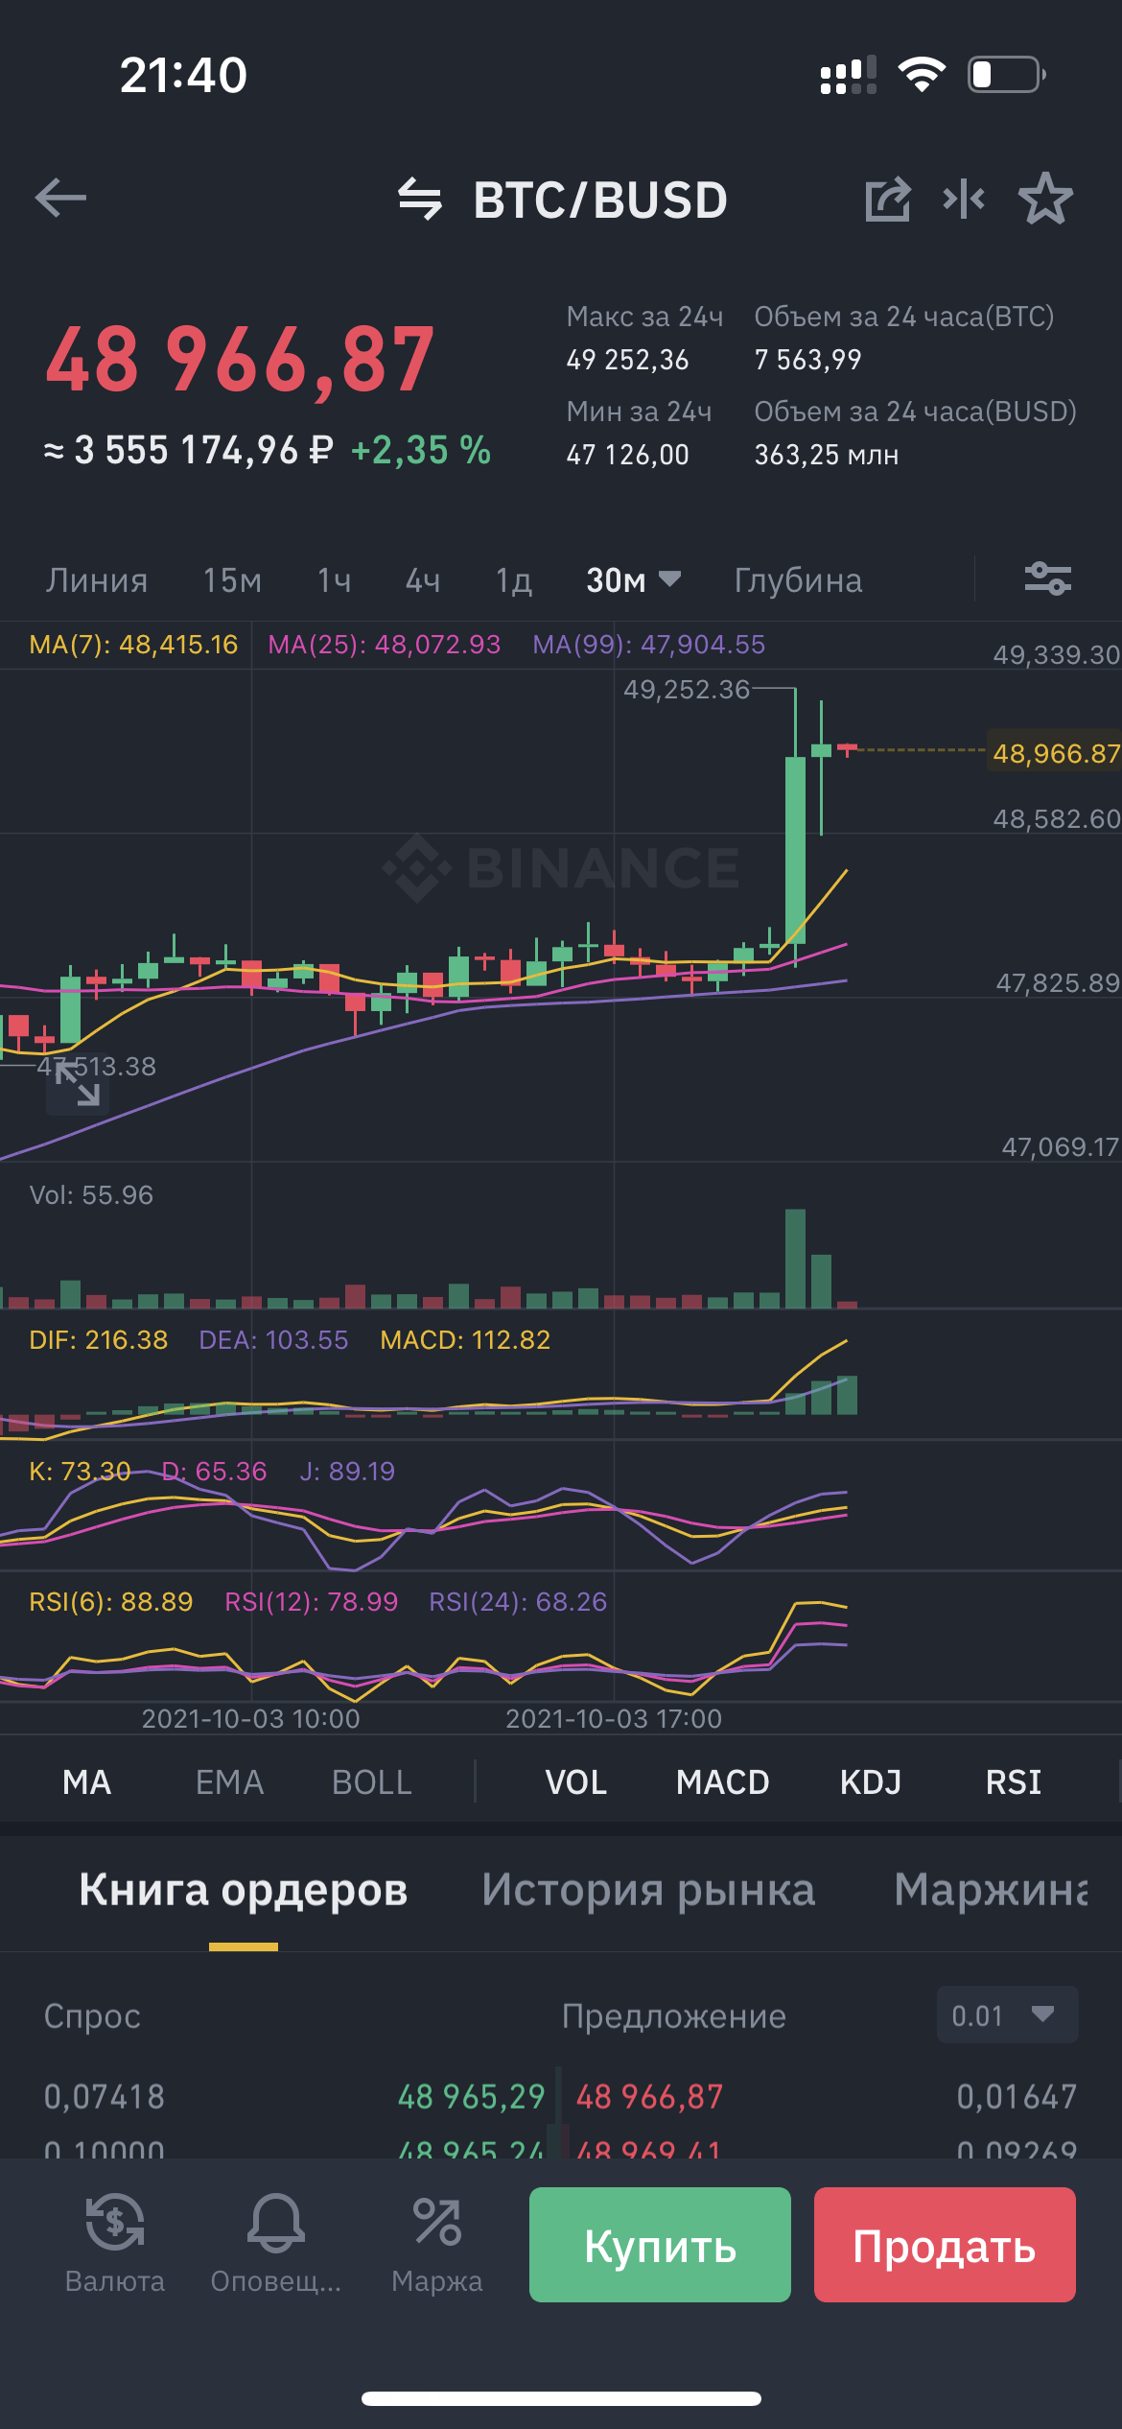The width and height of the screenshot is (1122, 2429).
Task: Expand chart to fullscreen
Action: click(x=77, y=1085)
